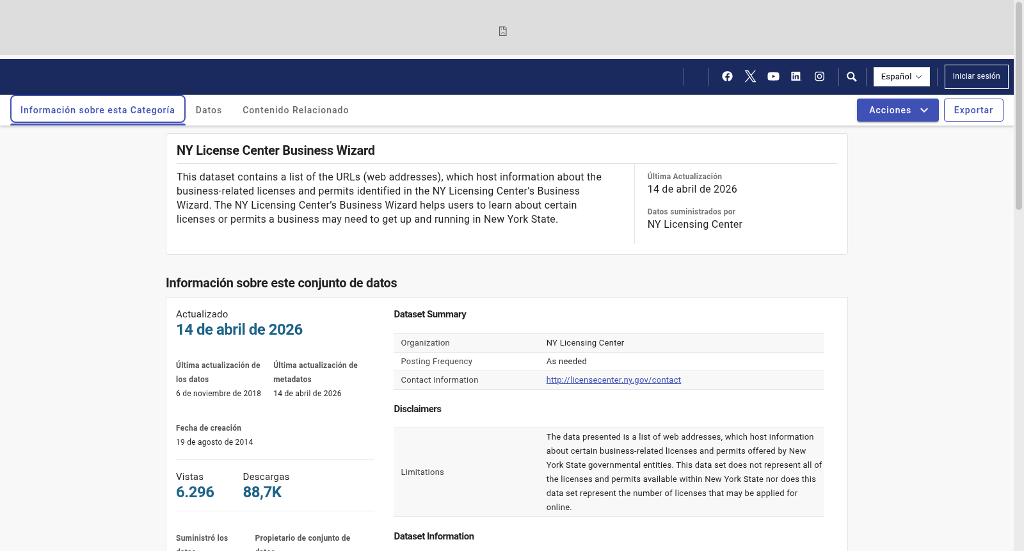Open the LinkedIn icon
Screen dimensions: 1024x551
(796, 76)
